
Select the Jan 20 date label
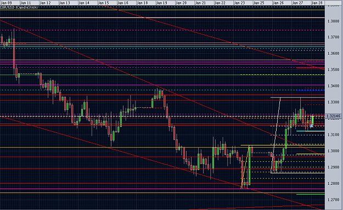pos(181,3)
